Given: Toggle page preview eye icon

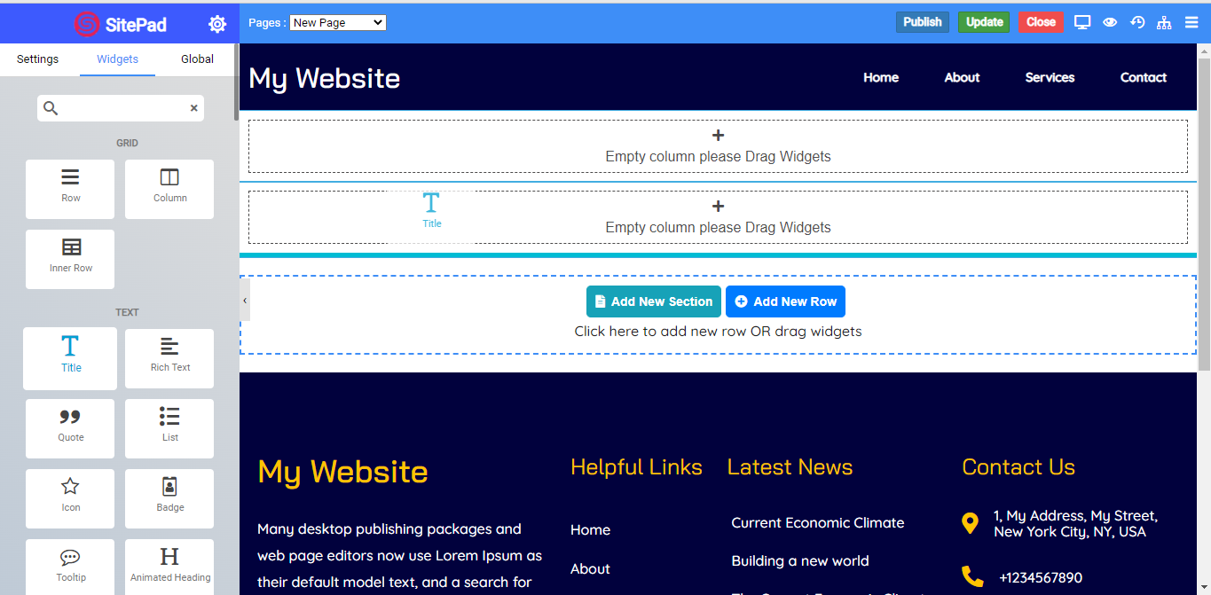Looking at the screenshot, I should (x=1110, y=22).
